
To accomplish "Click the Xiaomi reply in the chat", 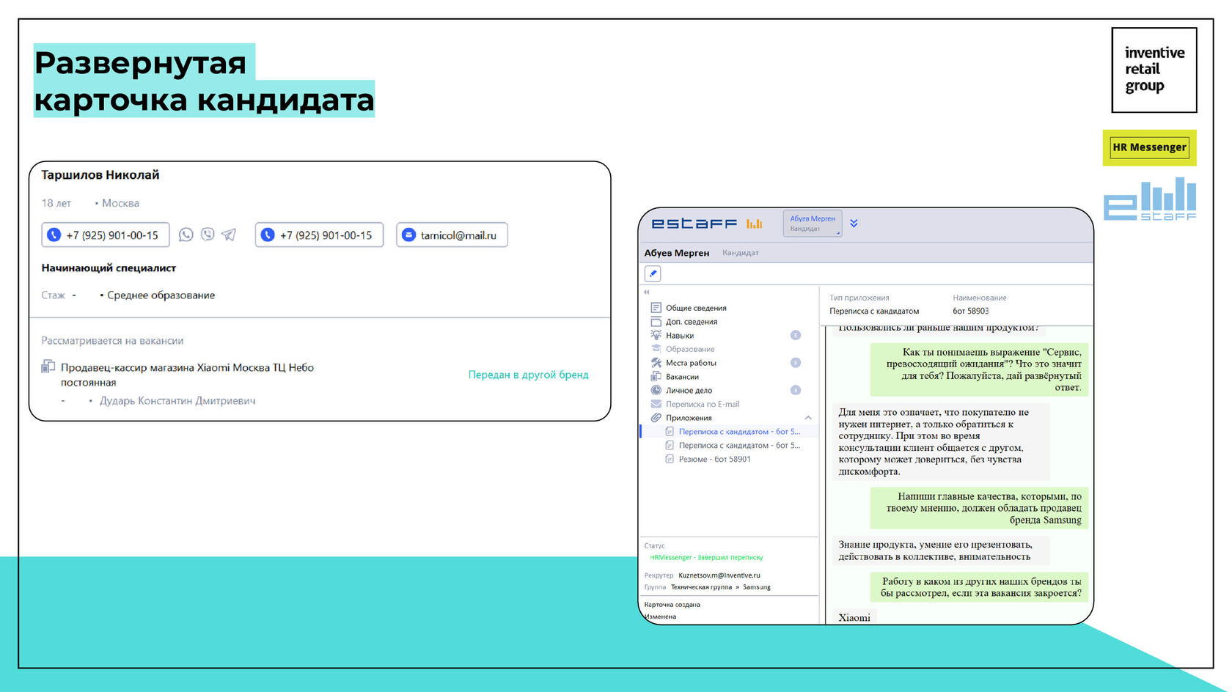I will click(x=854, y=617).
